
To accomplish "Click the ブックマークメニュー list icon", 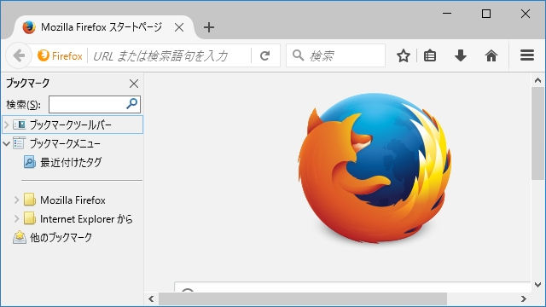I will pyautogui.click(x=19, y=143).
